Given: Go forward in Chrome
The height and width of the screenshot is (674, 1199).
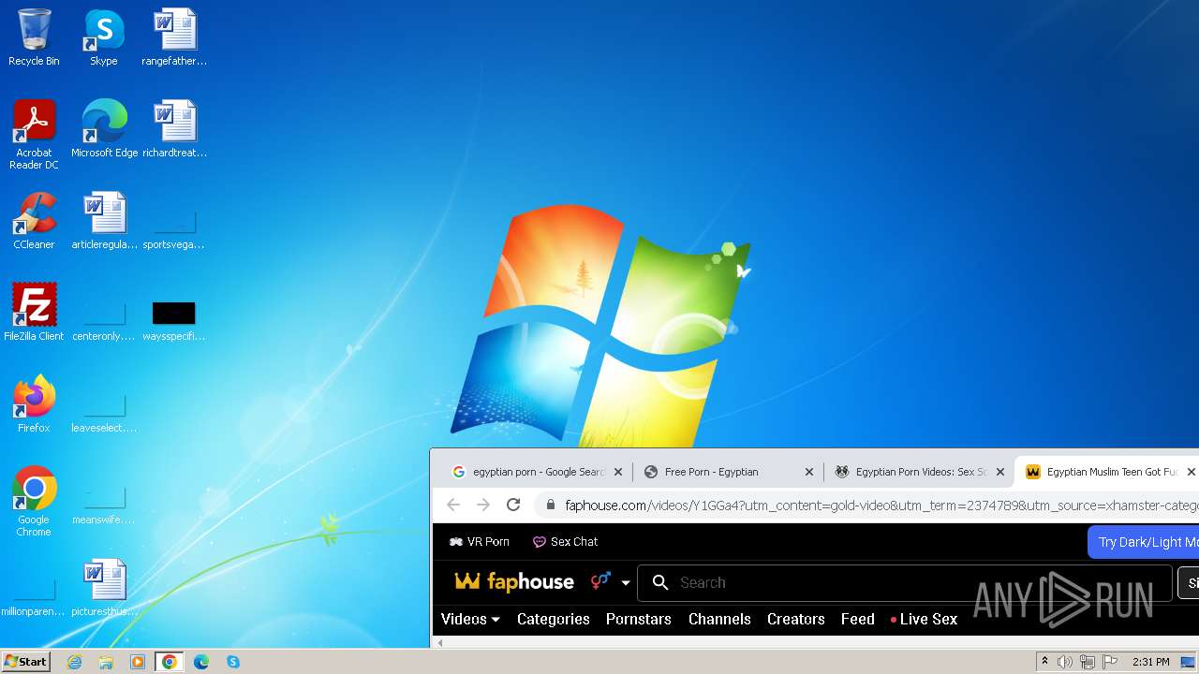Looking at the screenshot, I should 483,505.
